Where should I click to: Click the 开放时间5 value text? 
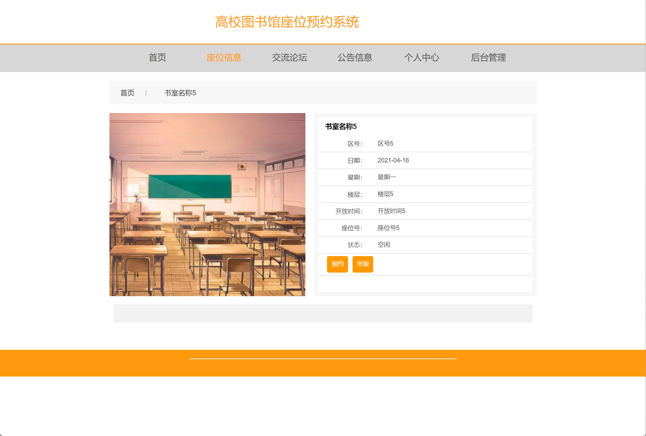coord(391,211)
